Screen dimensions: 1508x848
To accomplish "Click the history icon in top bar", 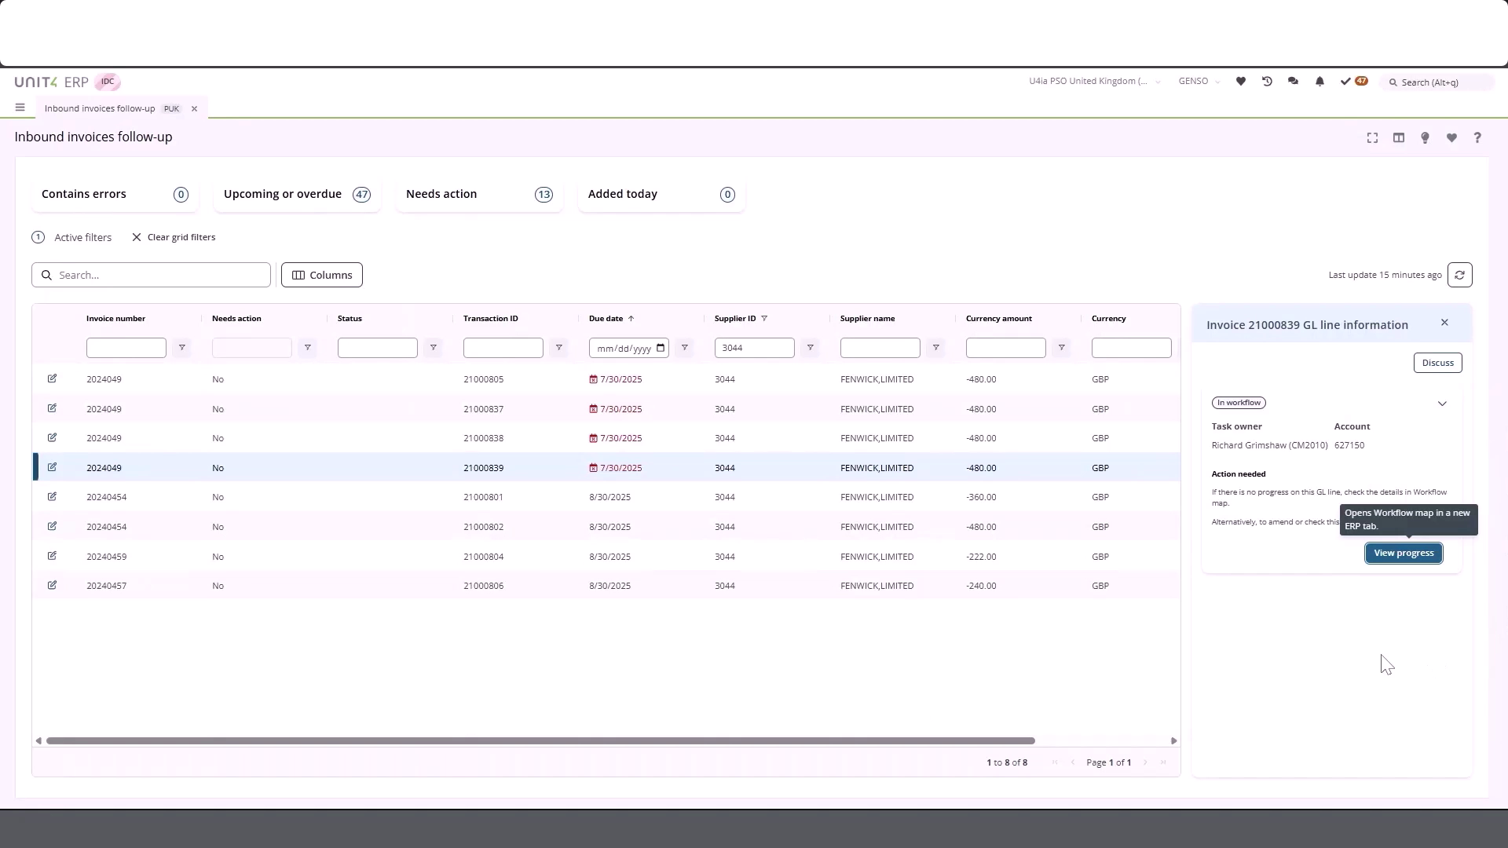I will point(1267,81).
